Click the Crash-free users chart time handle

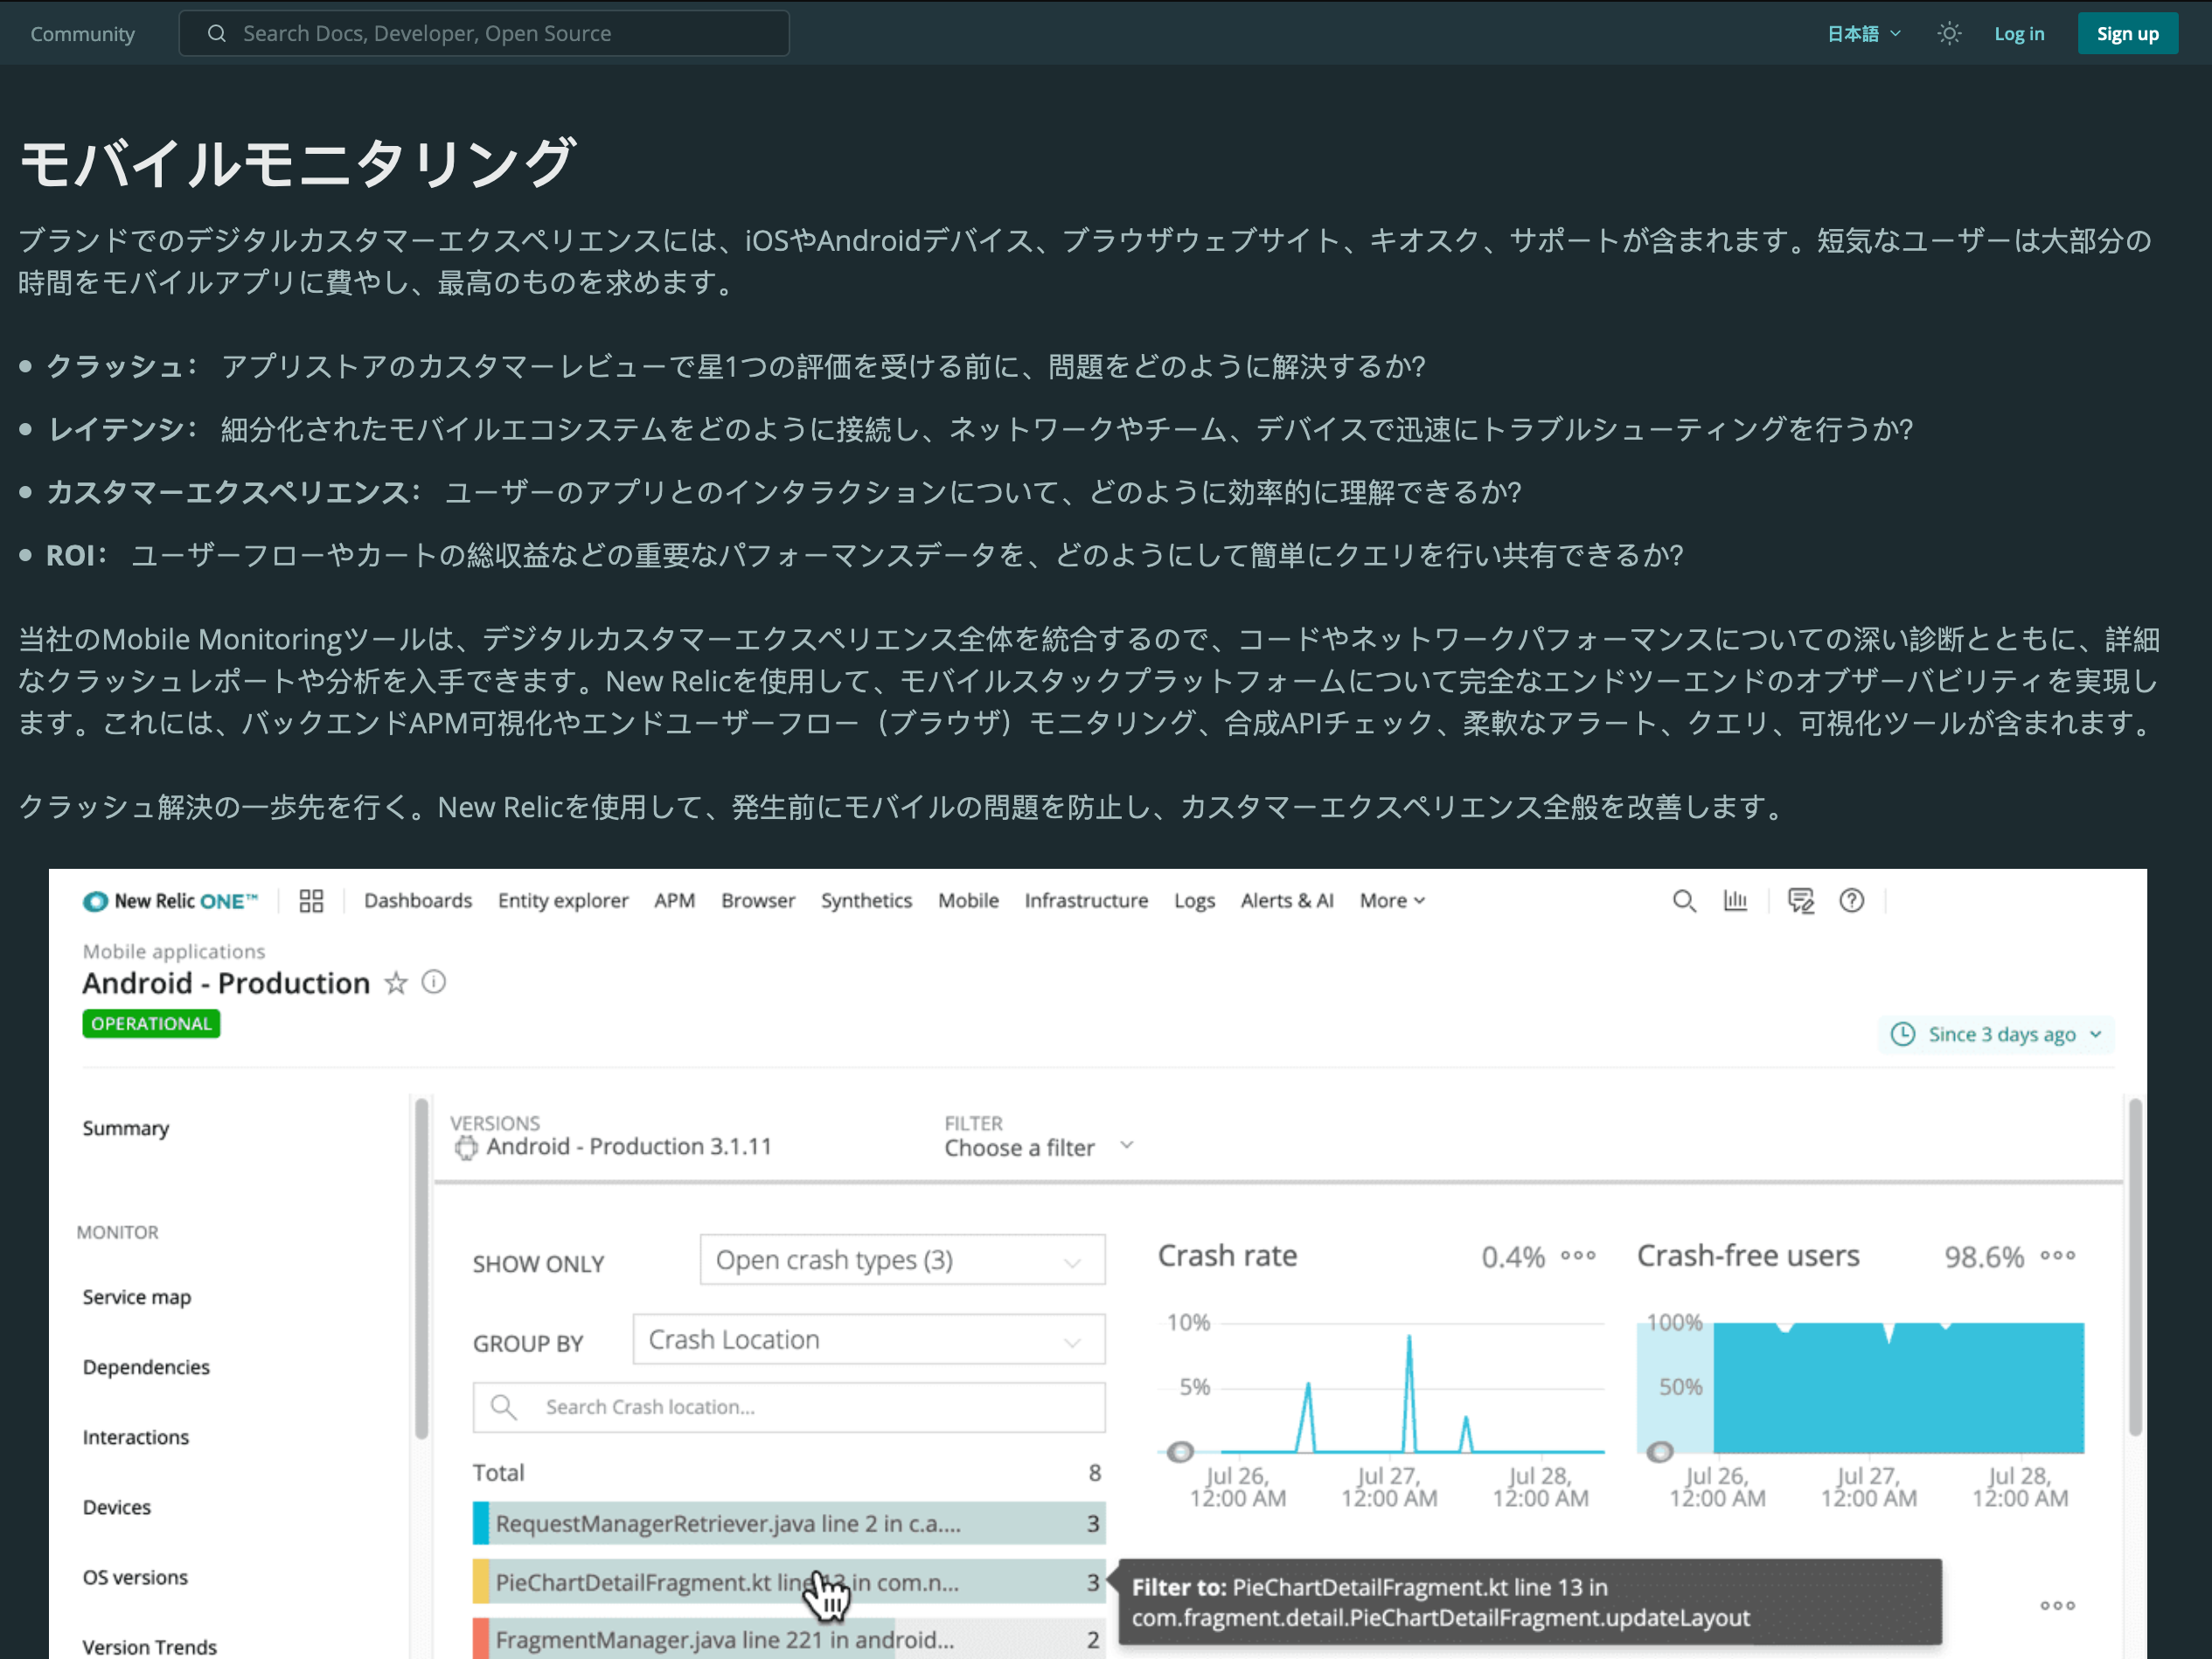point(1660,1451)
